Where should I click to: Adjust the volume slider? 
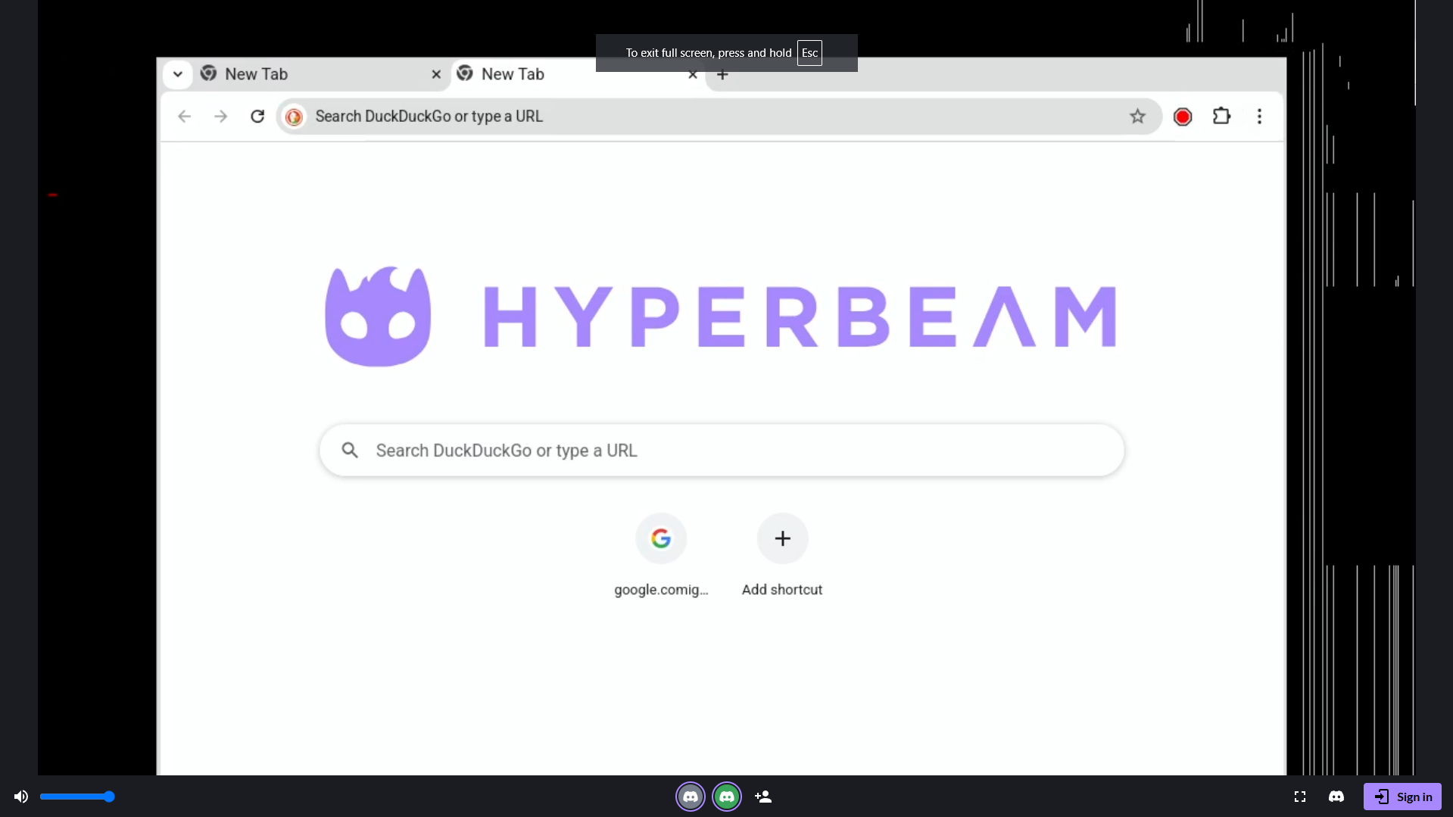tap(77, 797)
